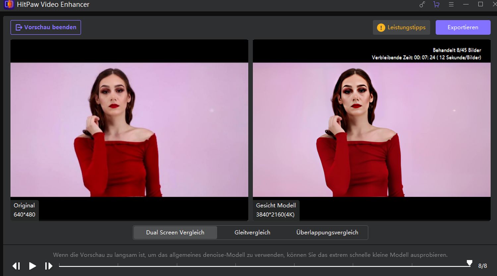Select the Dual Screen Vergleich tab
The height and width of the screenshot is (276, 497).
pos(175,232)
